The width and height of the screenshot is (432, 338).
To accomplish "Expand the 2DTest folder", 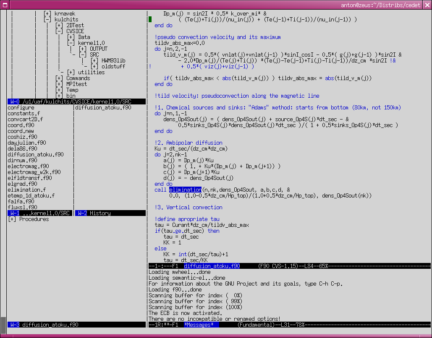I will click(x=59, y=26).
